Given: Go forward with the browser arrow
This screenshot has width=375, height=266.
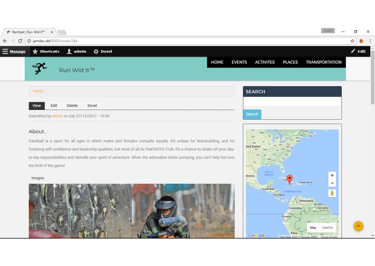Looking at the screenshot, I should click(12, 41).
